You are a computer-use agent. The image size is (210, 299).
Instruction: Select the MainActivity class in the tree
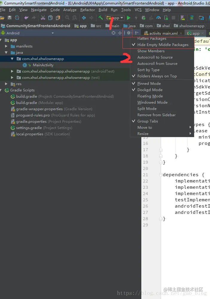(43, 65)
